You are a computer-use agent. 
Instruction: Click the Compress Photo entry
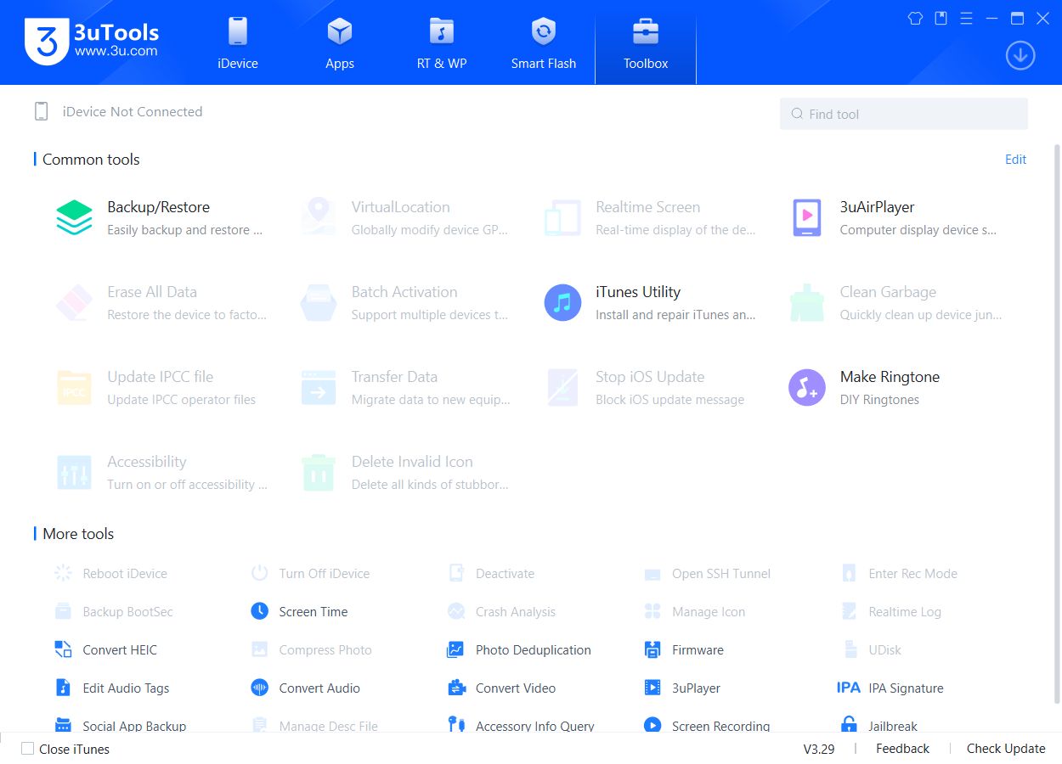click(312, 649)
